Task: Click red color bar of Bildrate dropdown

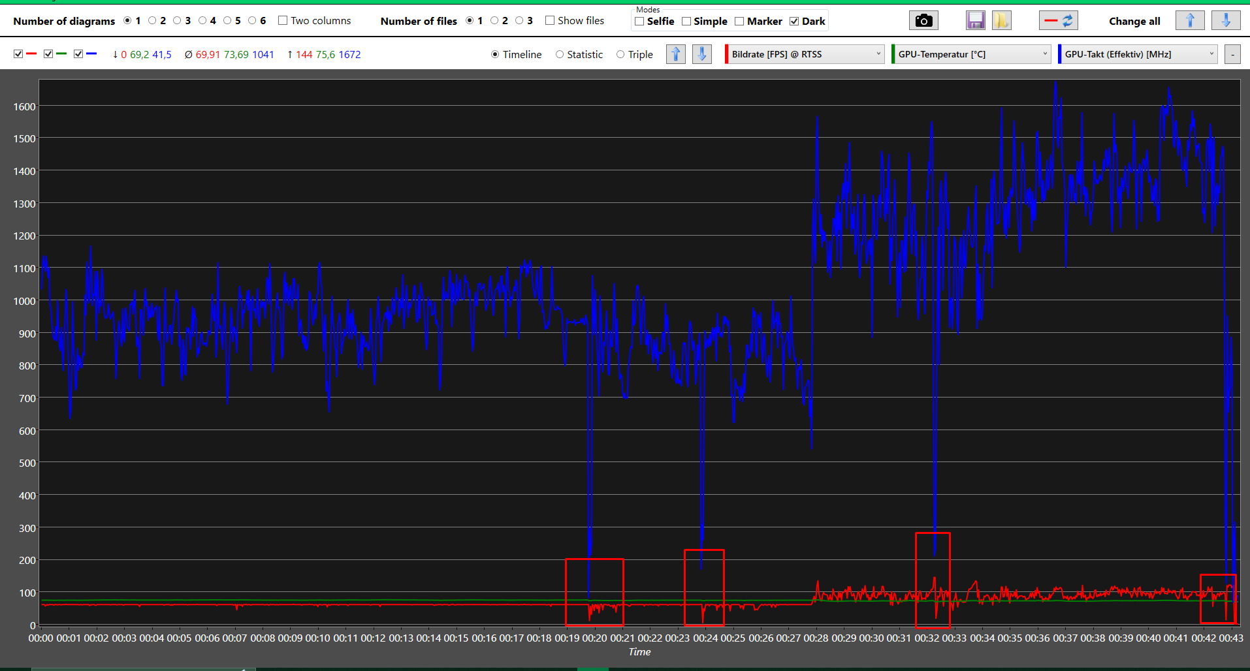Action: click(x=726, y=54)
